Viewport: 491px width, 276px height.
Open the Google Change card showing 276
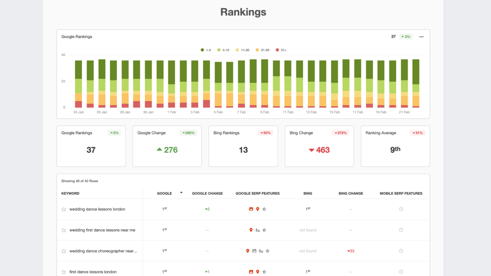tap(167, 146)
